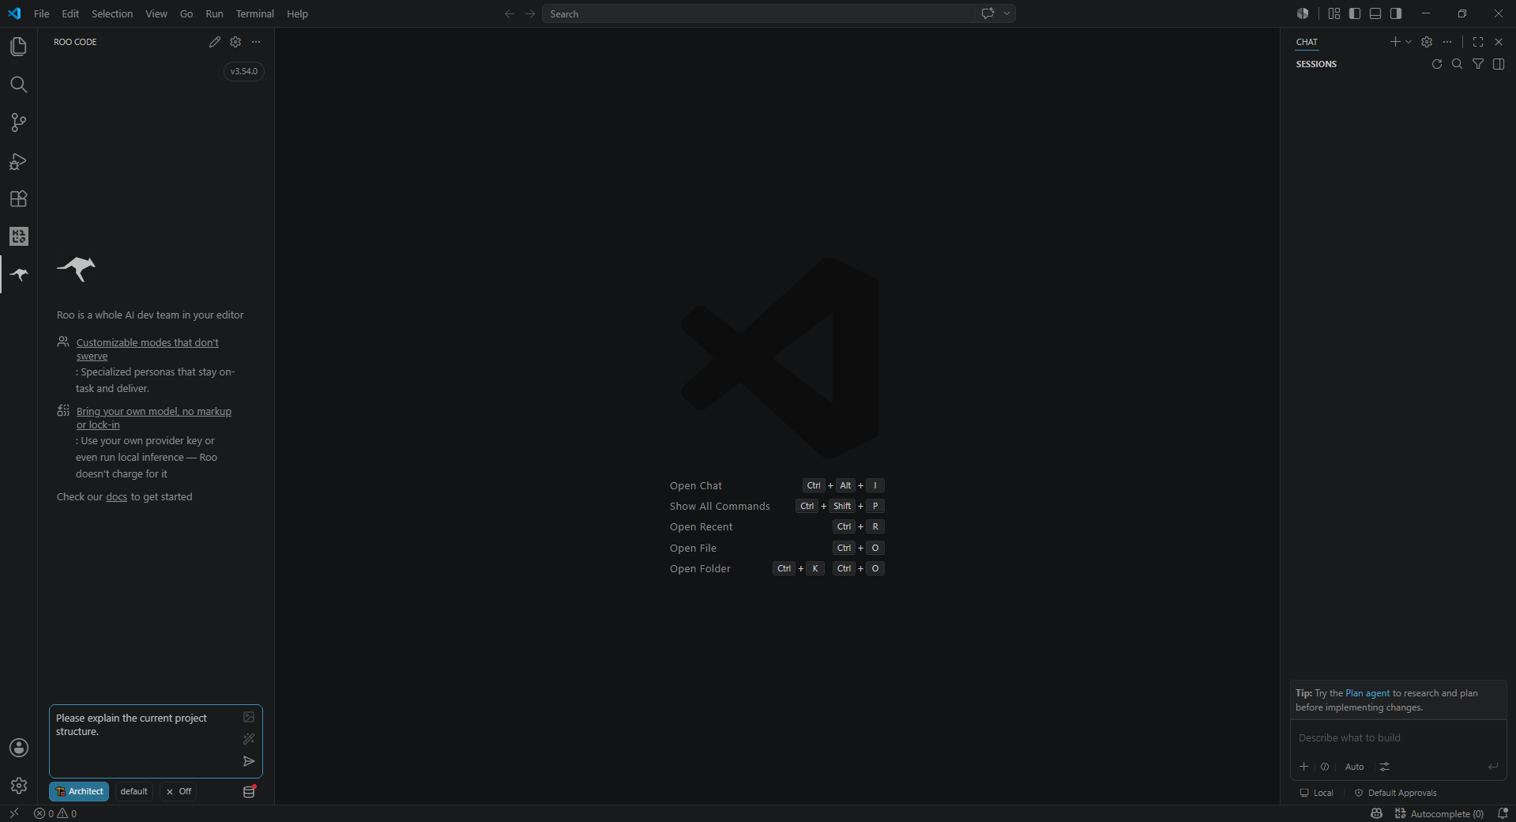
Task: Go forward in navigation history
Action: click(x=530, y=13)
